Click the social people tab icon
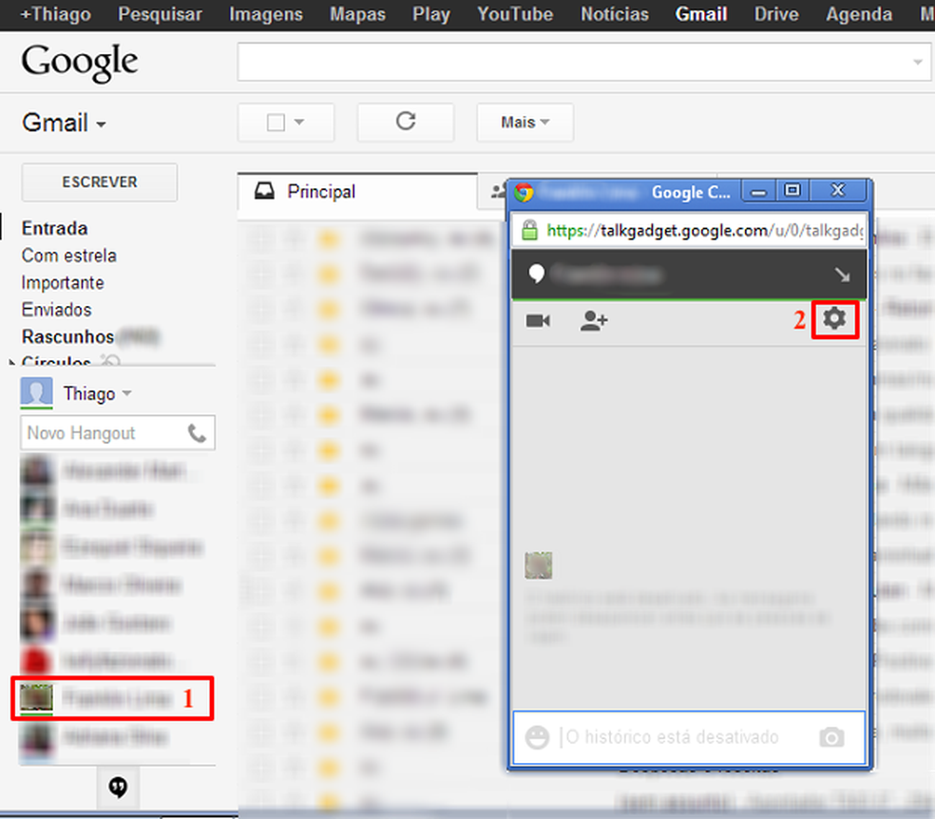 497,191
